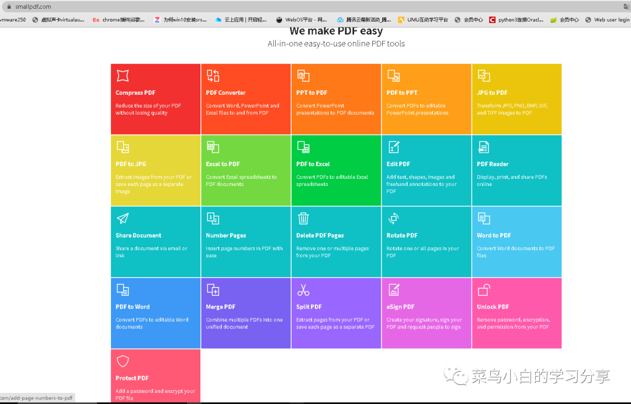Click 'Transform JPG, PNG, BMP, GIF' description
Viewport: 631px width, 404px height.
(512, 109)
